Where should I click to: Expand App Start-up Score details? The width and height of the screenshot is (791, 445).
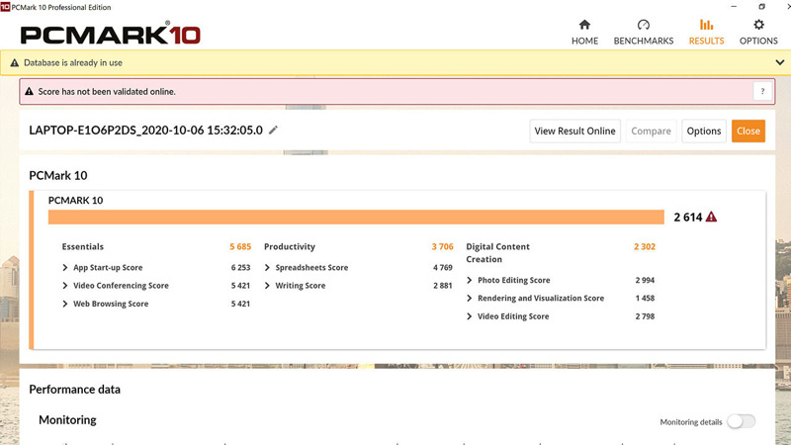coord(65,267)
